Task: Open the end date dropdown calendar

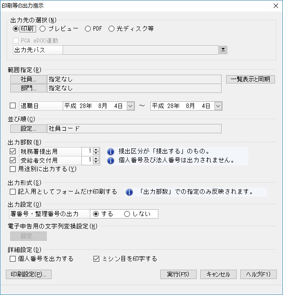Action: 218,106
